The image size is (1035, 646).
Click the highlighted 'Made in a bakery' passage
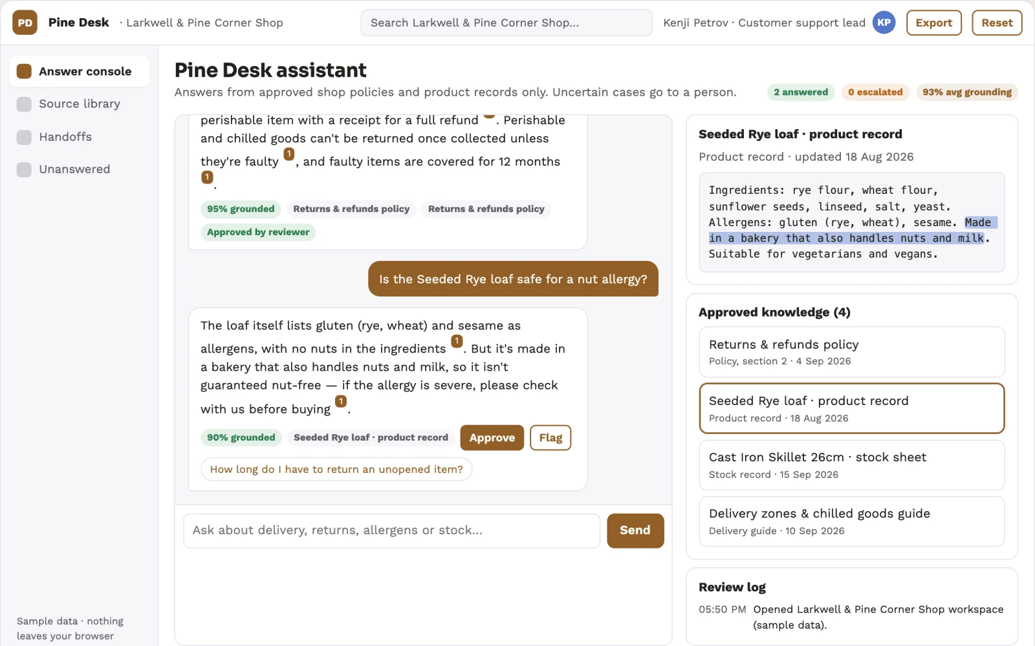coord(853,231)
